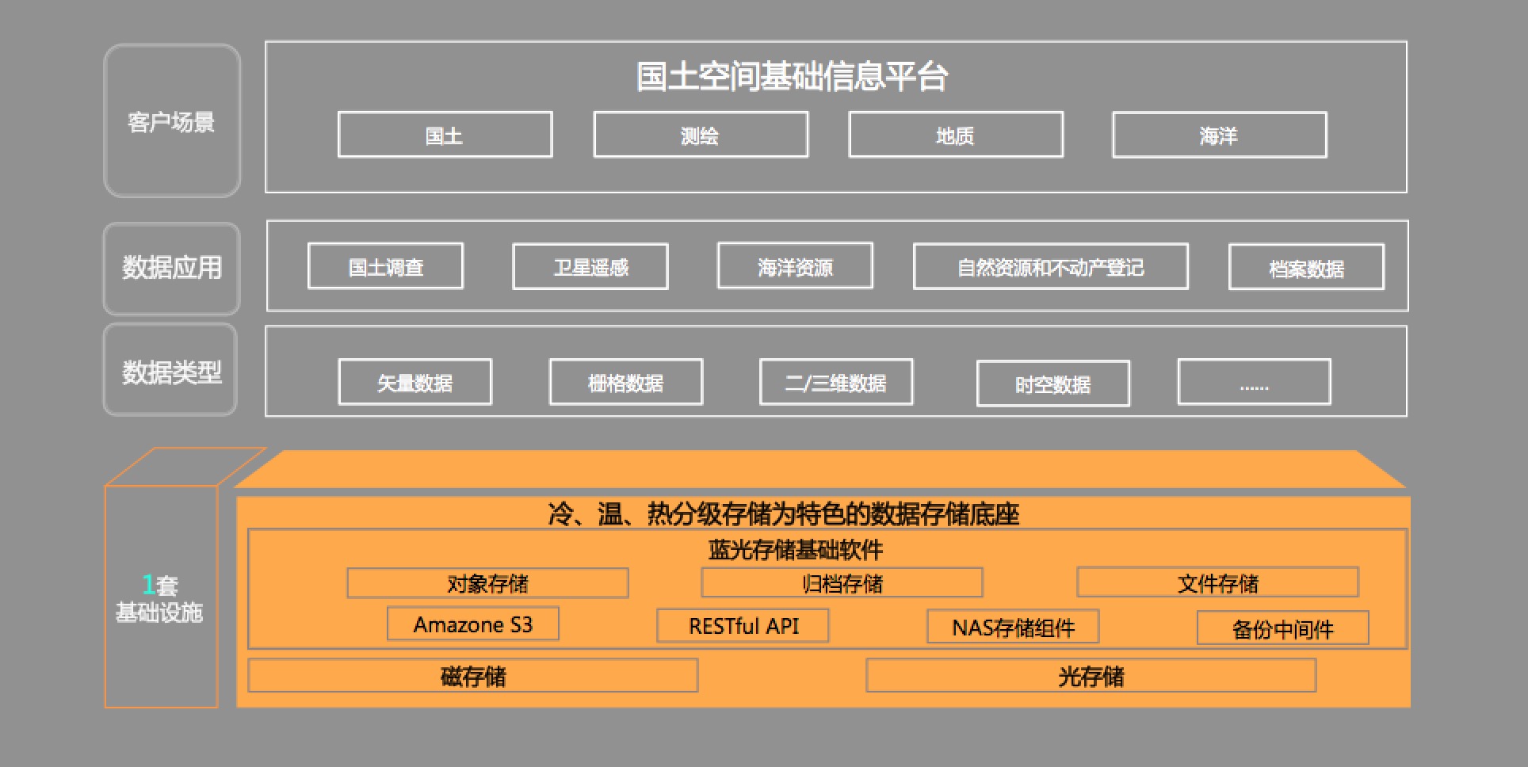Select the 栅格数据 box
The image size is (1528, 767).
pyautogui.click(x=626, y=382)
